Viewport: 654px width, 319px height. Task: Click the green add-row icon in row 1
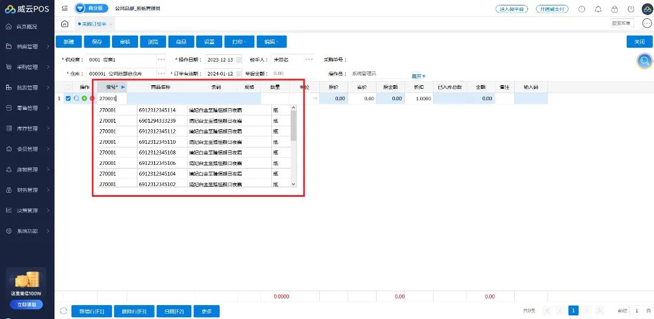84,98
